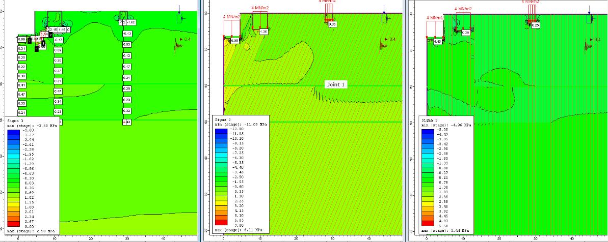Screen dimensions: 608x242
Task: Click the 0.27 query value in left pane
Action: pyautogui.click(x=58, y=71)
